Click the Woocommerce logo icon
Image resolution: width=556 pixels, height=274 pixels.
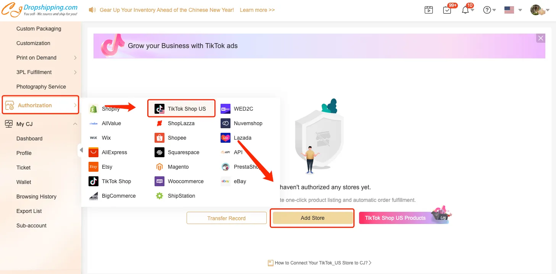click(159, 181)
